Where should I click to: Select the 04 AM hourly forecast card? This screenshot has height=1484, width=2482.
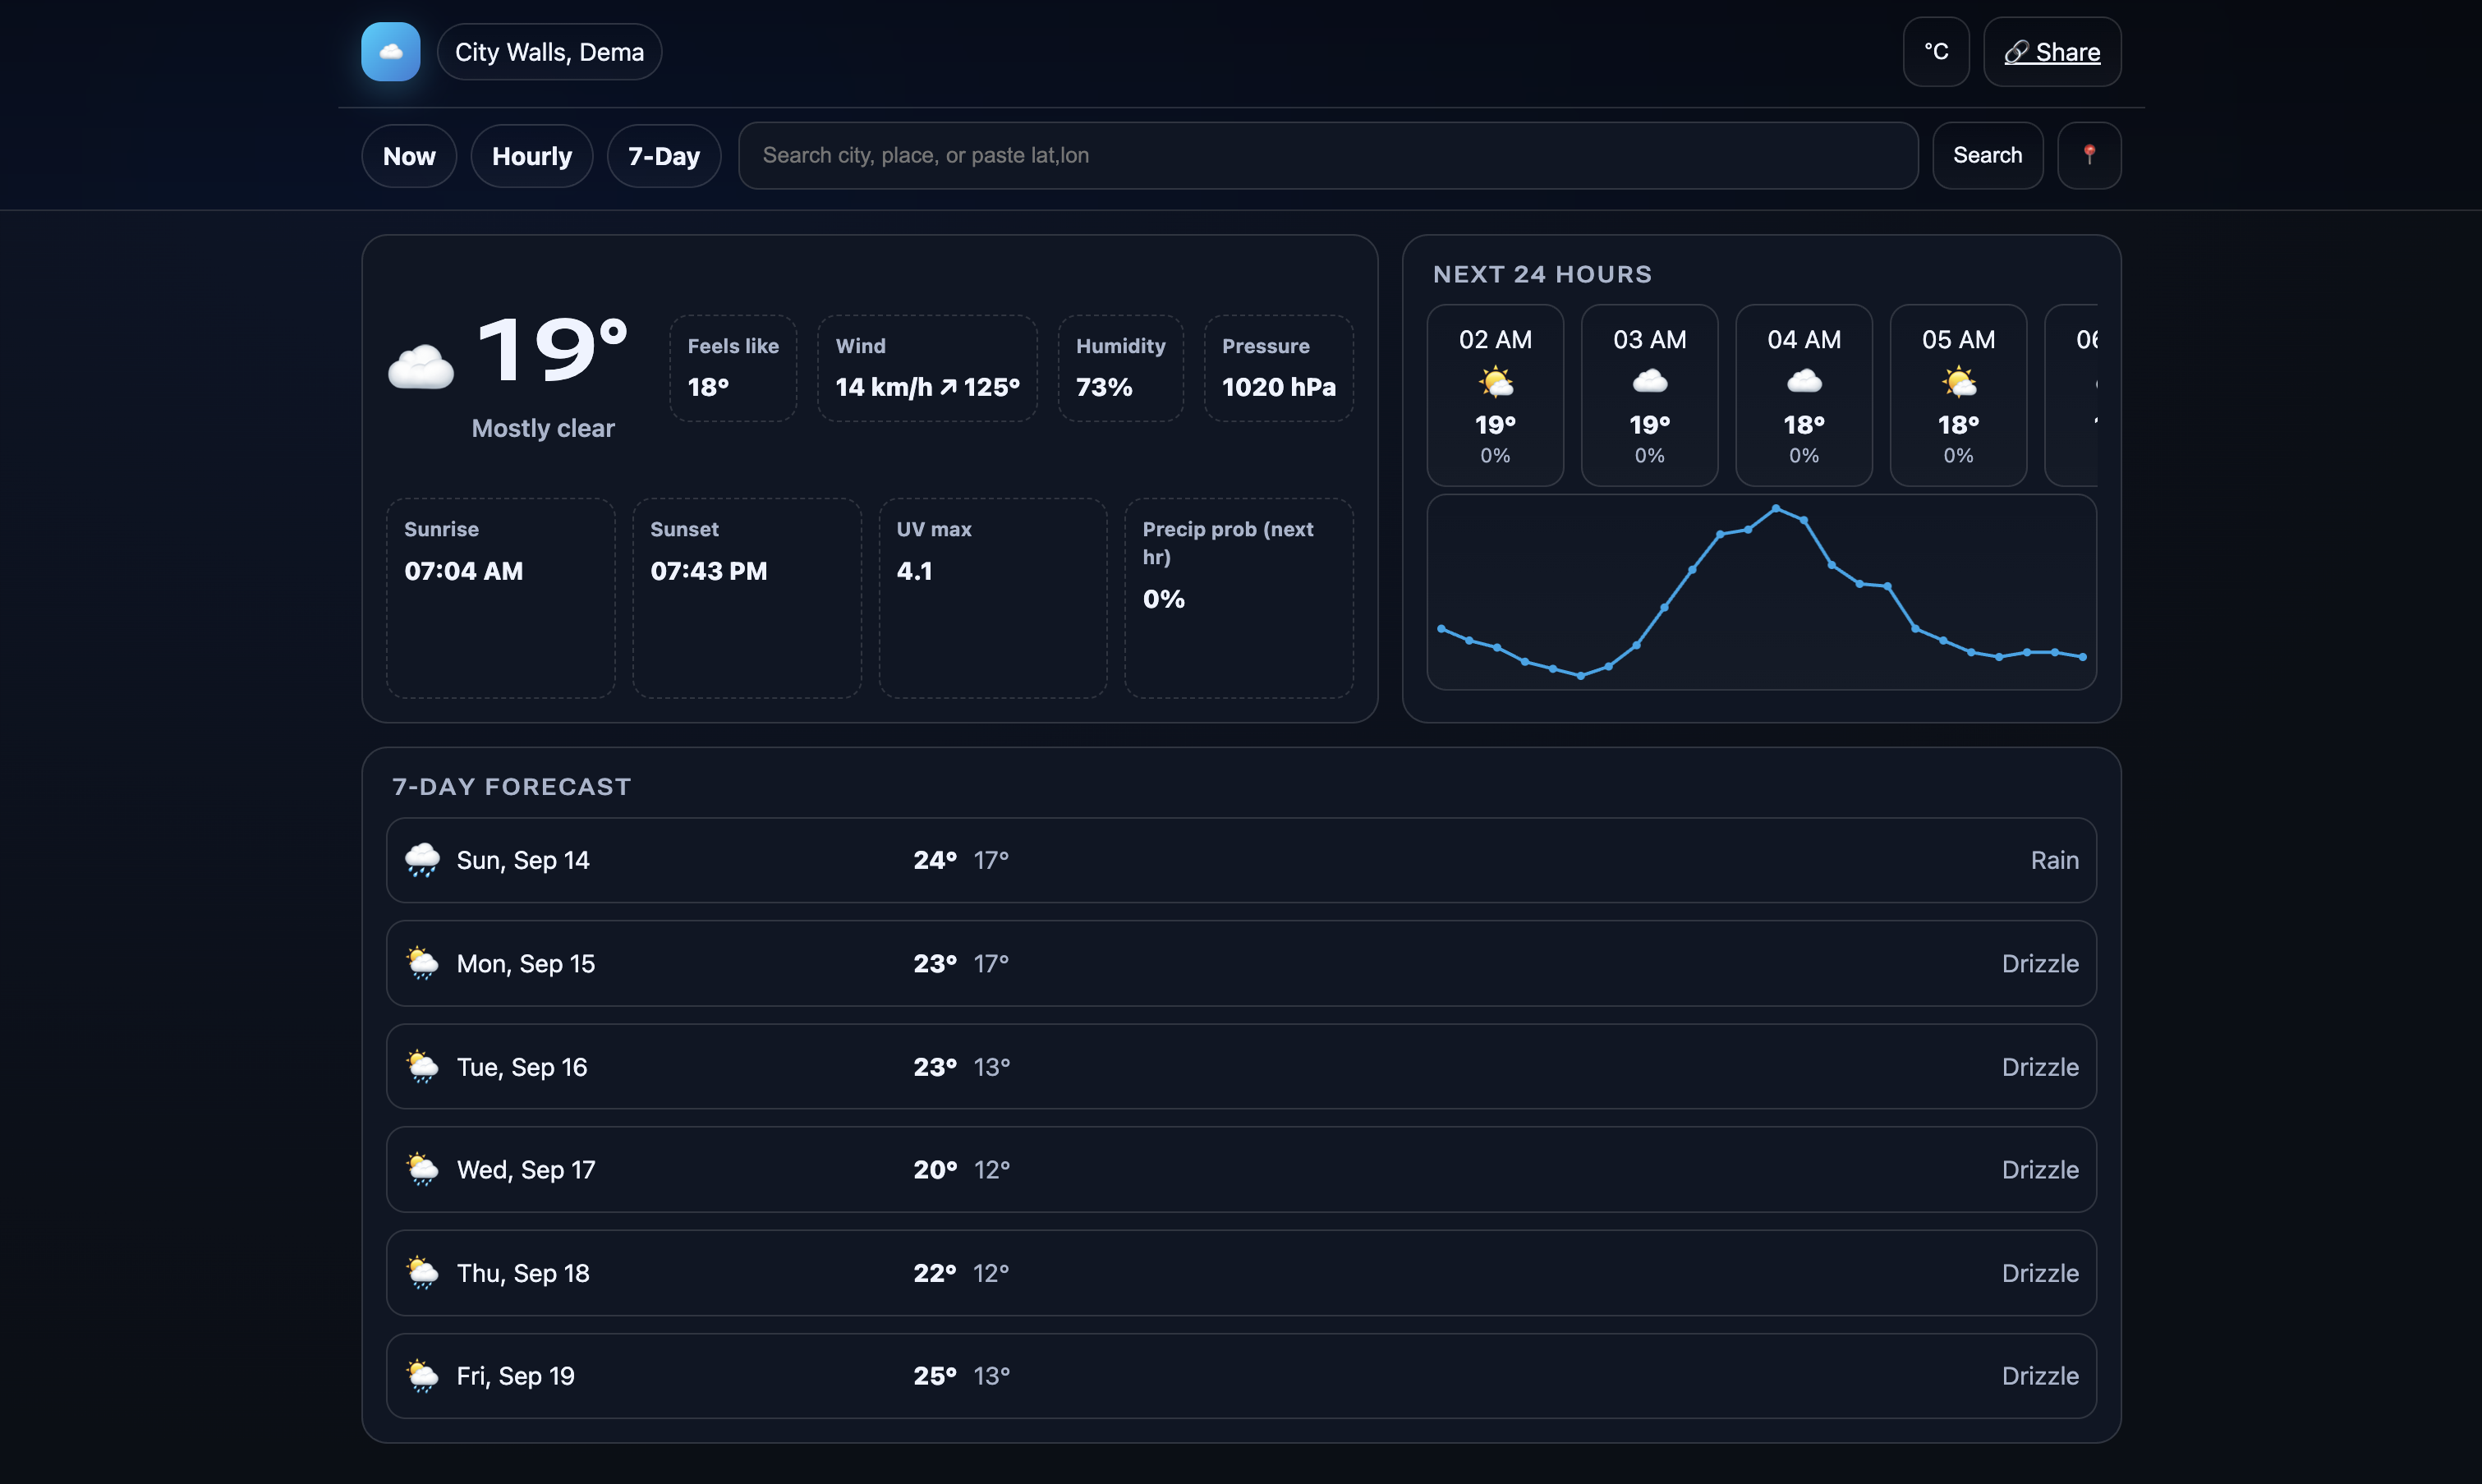click(x=1803, y=395)
